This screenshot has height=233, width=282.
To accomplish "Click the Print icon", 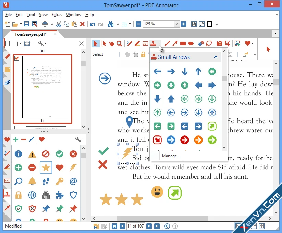I will (x=45, y=24).
